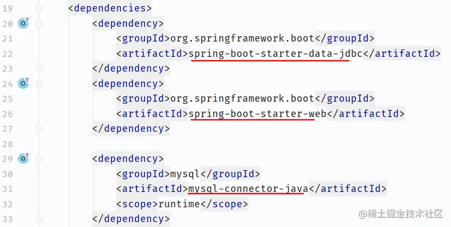Collapse the dependency fold marker on line 20
Screen dimensions: 451x227
[x=39, y=24]
